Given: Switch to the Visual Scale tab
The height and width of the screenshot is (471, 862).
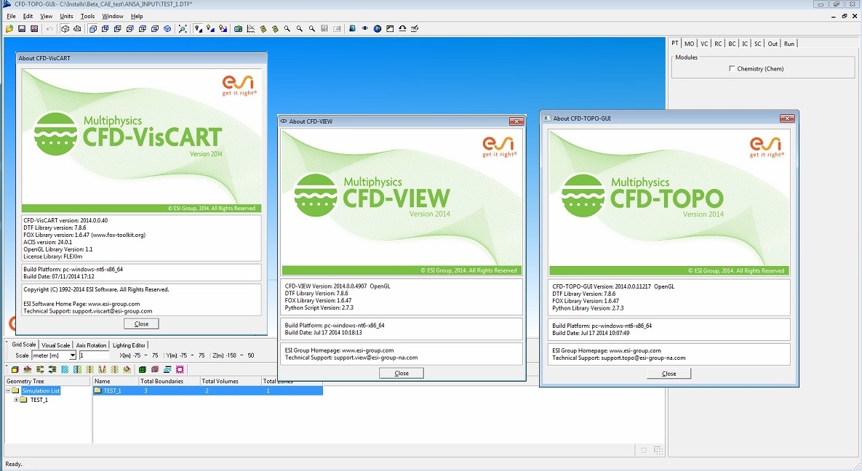Looking at the screenshot, I should point(56,345).
